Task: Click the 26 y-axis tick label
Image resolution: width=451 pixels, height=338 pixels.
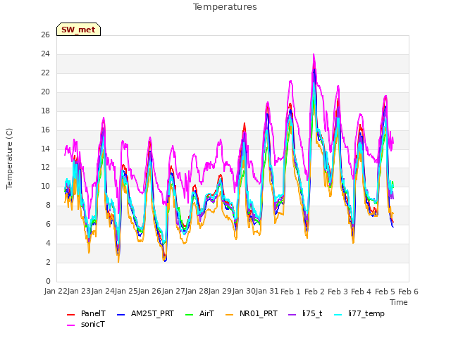Action: pos(45,35)
